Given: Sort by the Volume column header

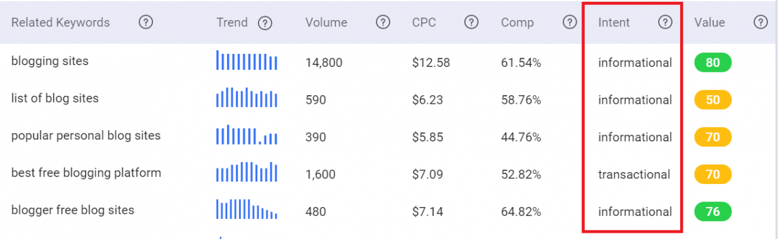Looking at the screenshot, I should coord(326,23).
